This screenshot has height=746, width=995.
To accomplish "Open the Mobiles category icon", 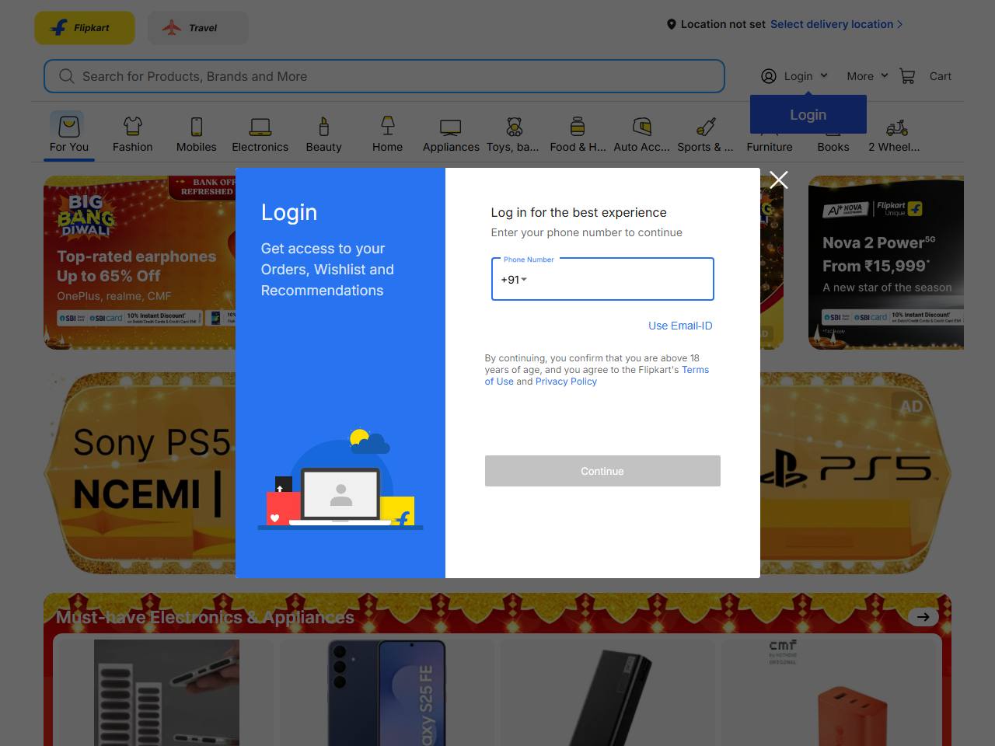I will point(197,126).
